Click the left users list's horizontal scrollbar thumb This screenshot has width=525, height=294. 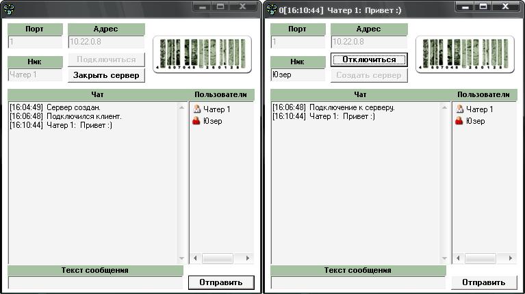coord(218,258)
